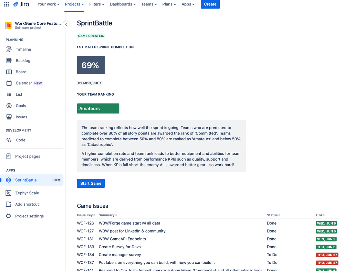344x271 pixels.
Task: Click the 69% sprint completion tile
Action: pos(91,65)
